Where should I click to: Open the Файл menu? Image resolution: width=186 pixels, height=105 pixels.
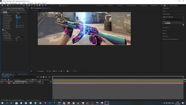coord(2,3)
